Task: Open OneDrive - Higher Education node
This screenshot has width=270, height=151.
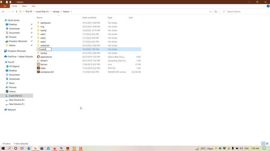Action: tap(20, 57)
